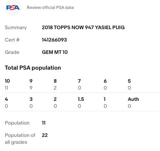
Task: Click the PSA logo icon
Action: [x=13, y=8]
